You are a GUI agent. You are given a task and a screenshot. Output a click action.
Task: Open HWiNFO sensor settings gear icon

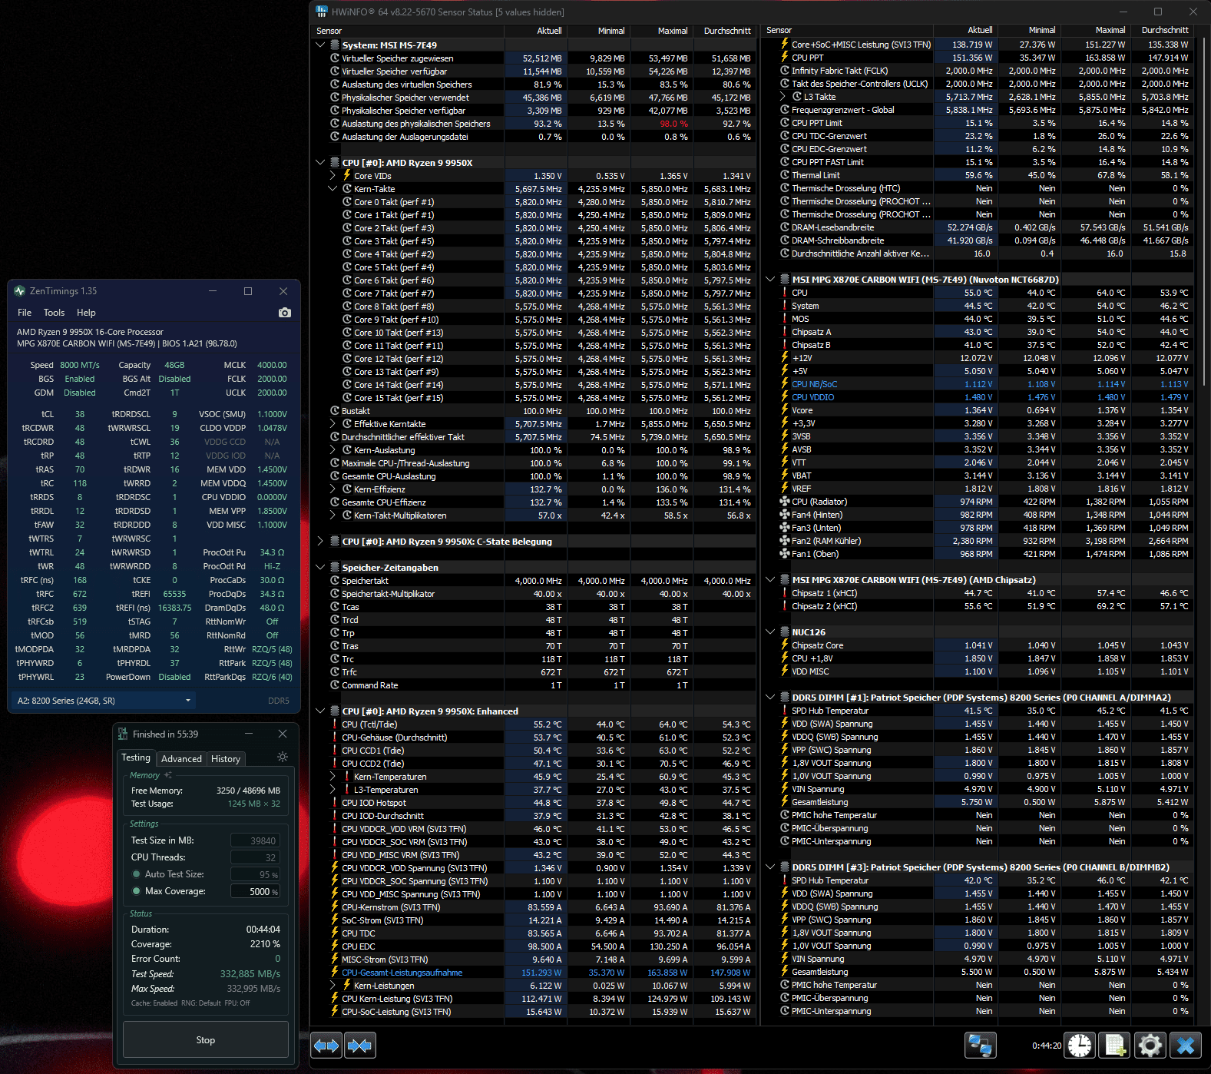click(x=1150, y=1046)
